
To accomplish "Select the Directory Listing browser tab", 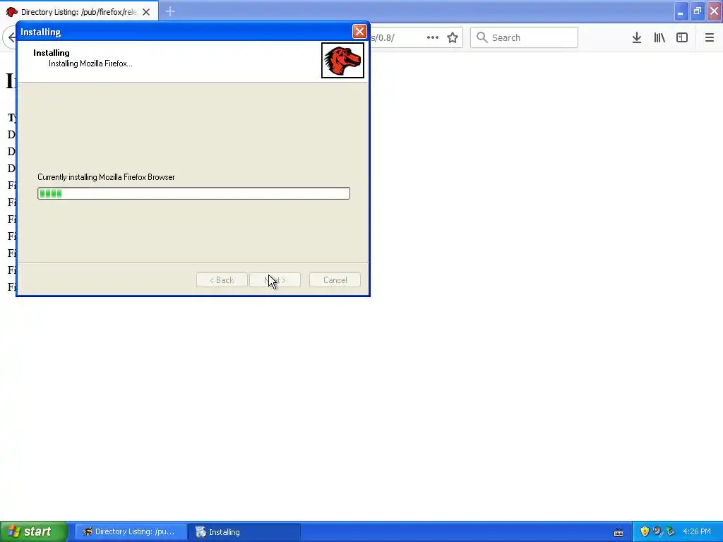I will (79, 11).
